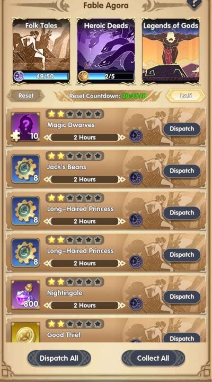Tap the Nightingale 2 Hours duration bar
Image resolution: width=212 pixels, height=382 pixels.
[85, 305]
